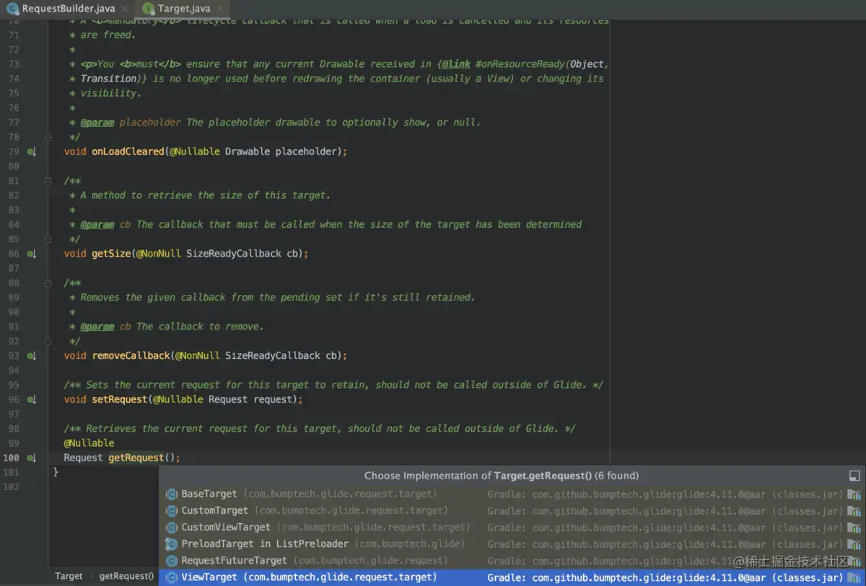Viewport: 866px width, 586px height.
Task: Click line number 79 in gutter
Action: [x=13, y=152]
